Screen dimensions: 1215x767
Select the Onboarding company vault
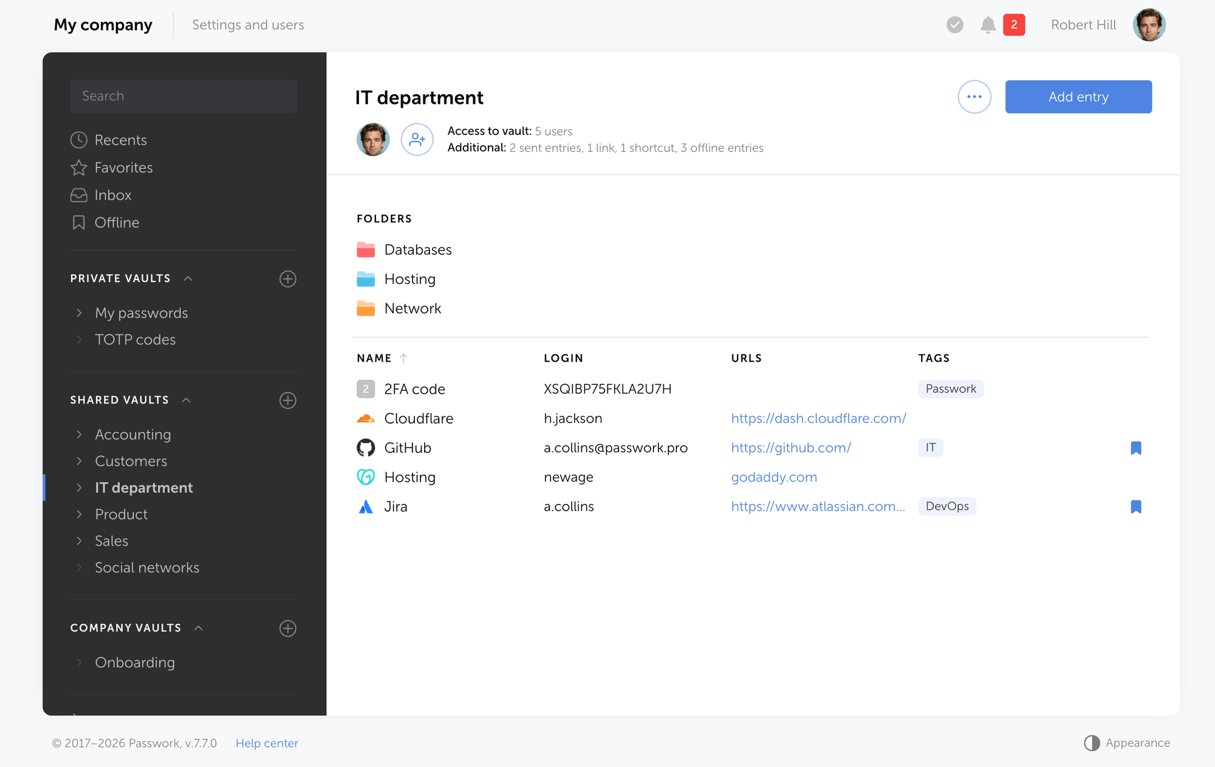click(x=135, y=662)
